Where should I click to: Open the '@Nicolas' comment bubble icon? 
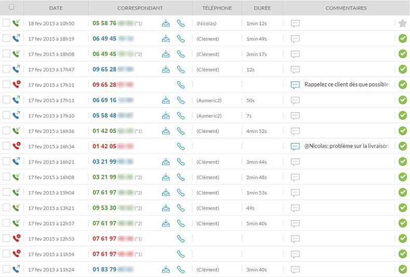295,147
